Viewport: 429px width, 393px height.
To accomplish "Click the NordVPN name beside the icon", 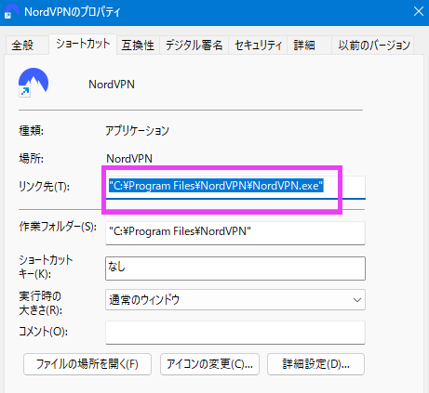I will (112, 85).
